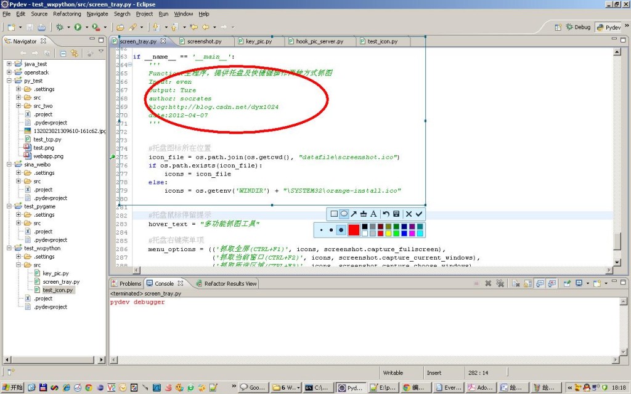Open the Problems tab

point(126,283)
